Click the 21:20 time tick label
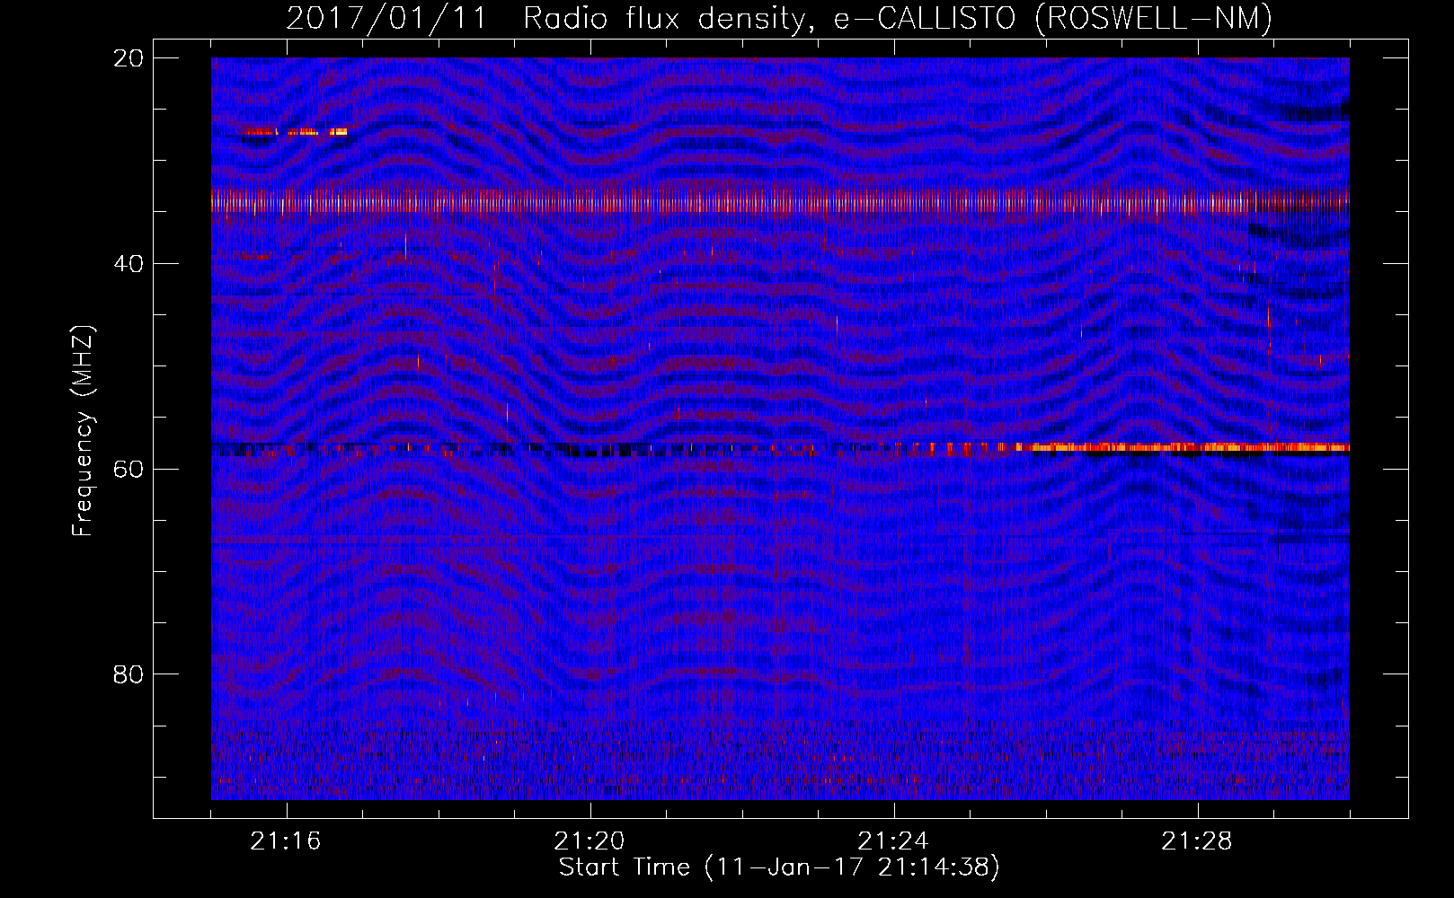The height and width of the screenshot is (898, 1454). 590,841
